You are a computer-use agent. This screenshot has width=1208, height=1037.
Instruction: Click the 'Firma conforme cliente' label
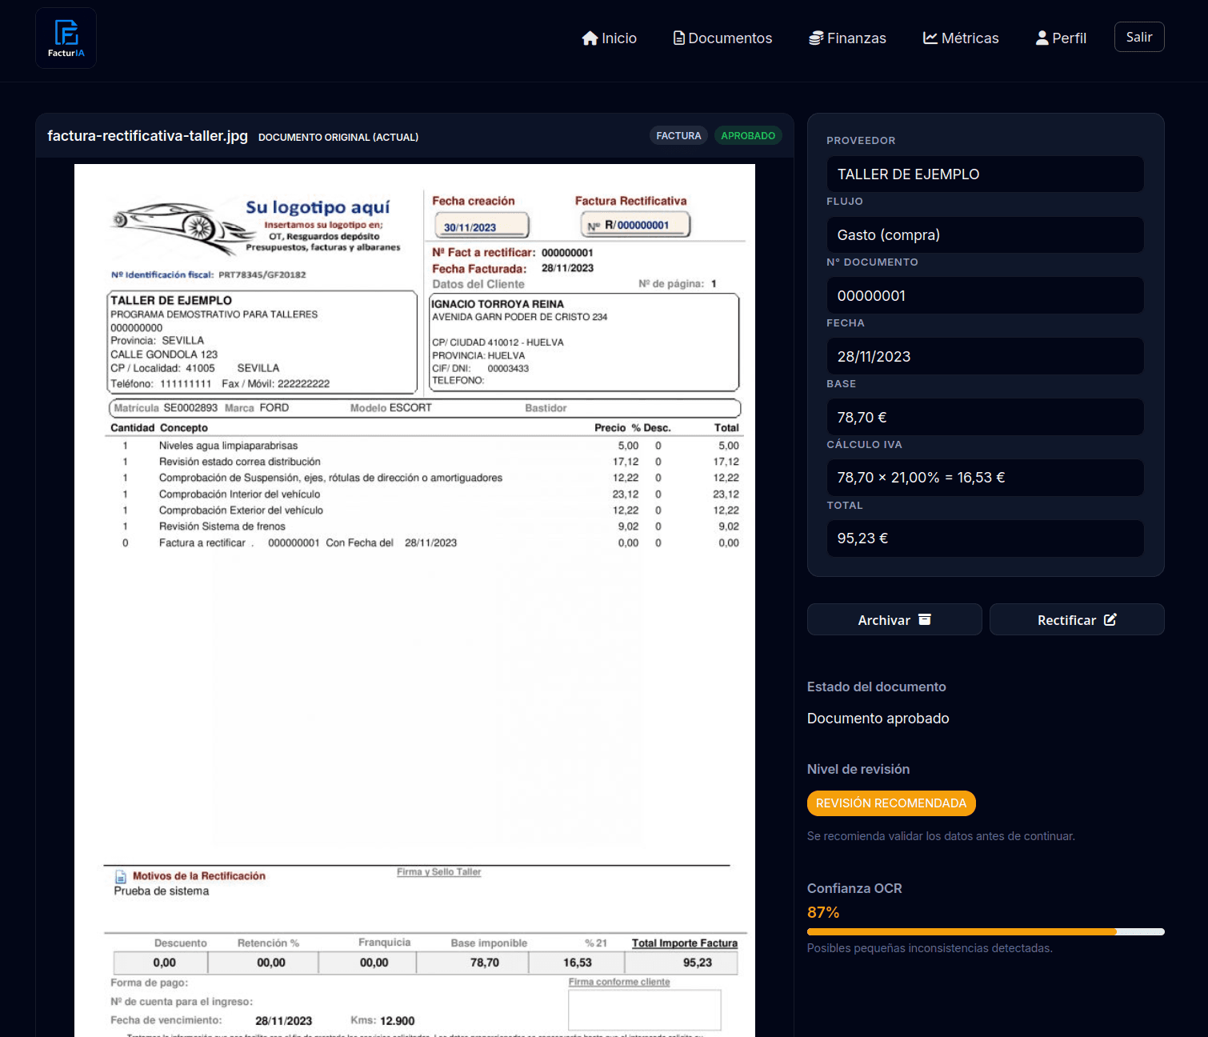pos(619,982)
